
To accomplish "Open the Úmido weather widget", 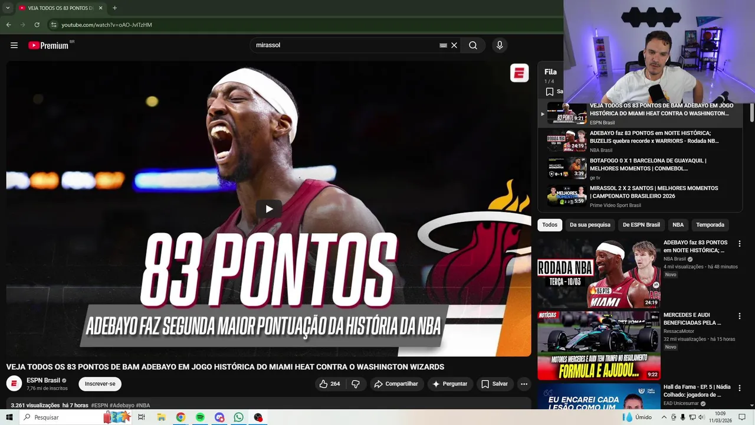I will pos(638,417).
